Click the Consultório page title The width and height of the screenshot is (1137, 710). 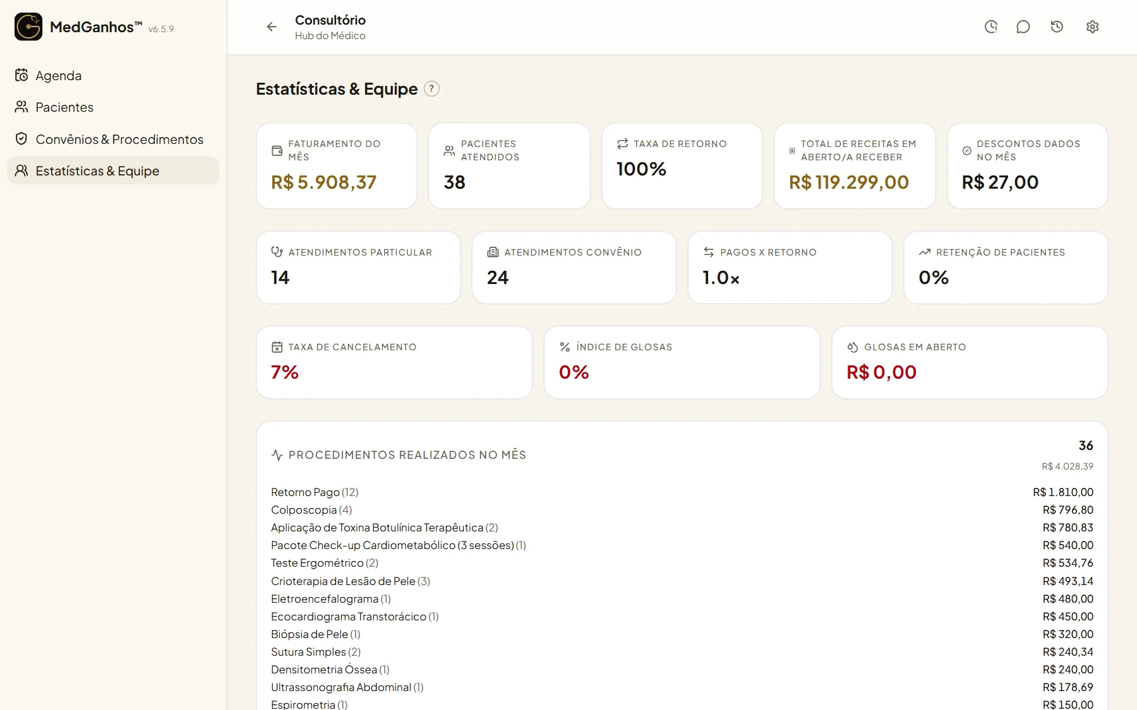click(330, 20)
